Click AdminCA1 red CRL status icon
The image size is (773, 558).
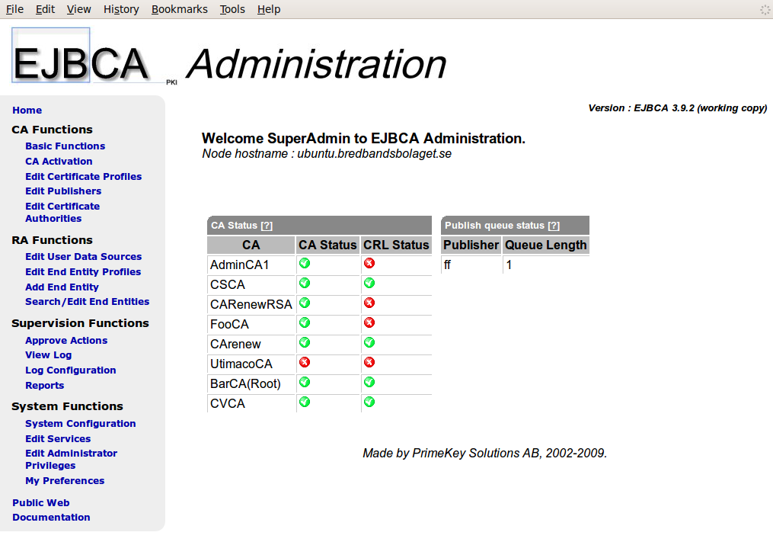pyautogui.click(x=369, y=263)
